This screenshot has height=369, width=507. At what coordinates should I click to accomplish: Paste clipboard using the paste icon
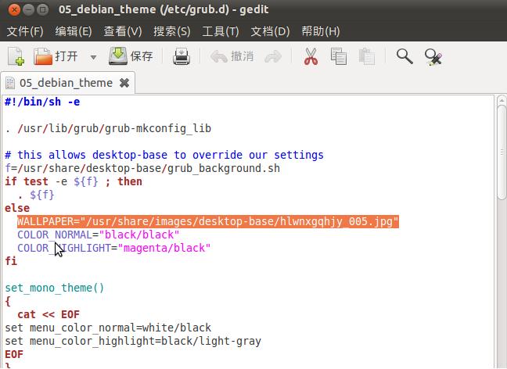pos(367,56)
